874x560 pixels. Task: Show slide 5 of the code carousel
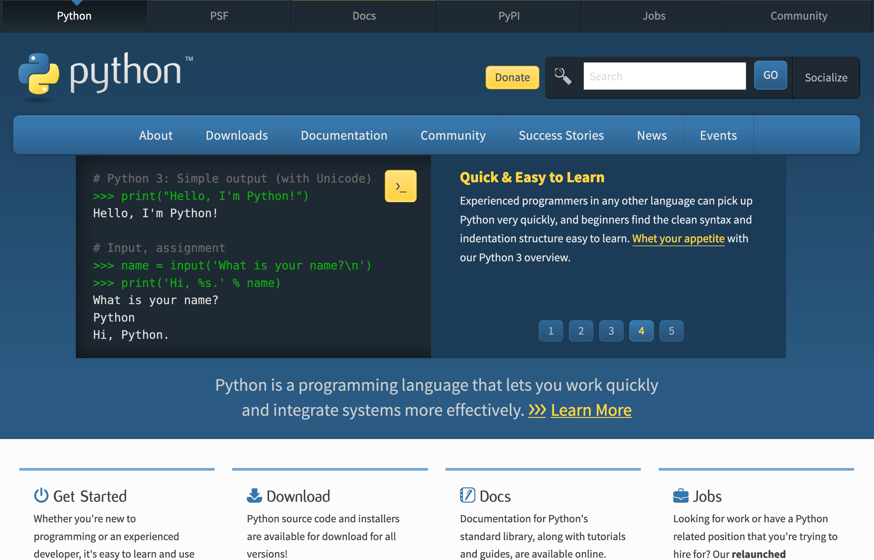coord(671,331)
